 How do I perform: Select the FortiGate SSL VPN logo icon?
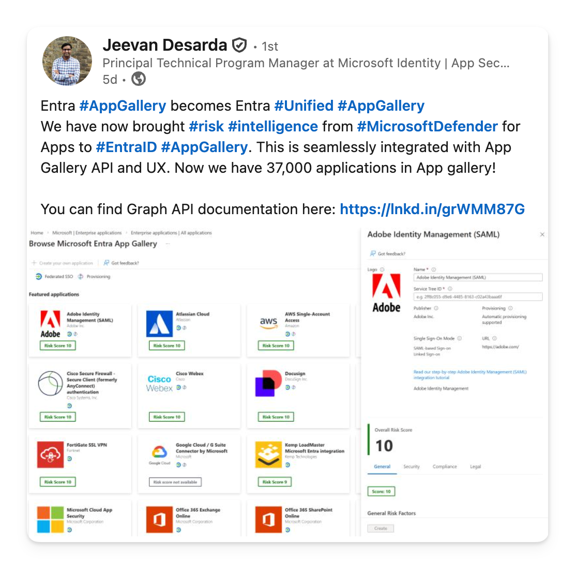click(50, 455)
